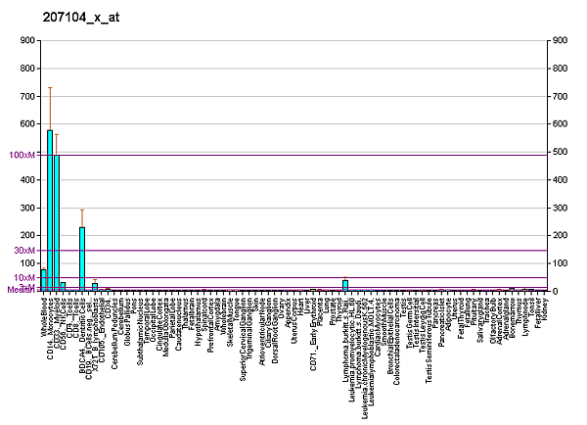587x425 pixels.
Task: Click the 900 tick on the left axis
Action: click(x=24, y=41)
